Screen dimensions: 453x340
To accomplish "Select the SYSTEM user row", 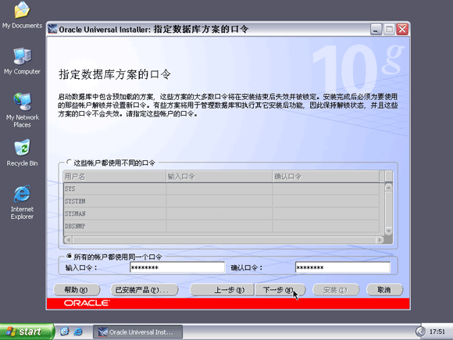I will 221,201.
